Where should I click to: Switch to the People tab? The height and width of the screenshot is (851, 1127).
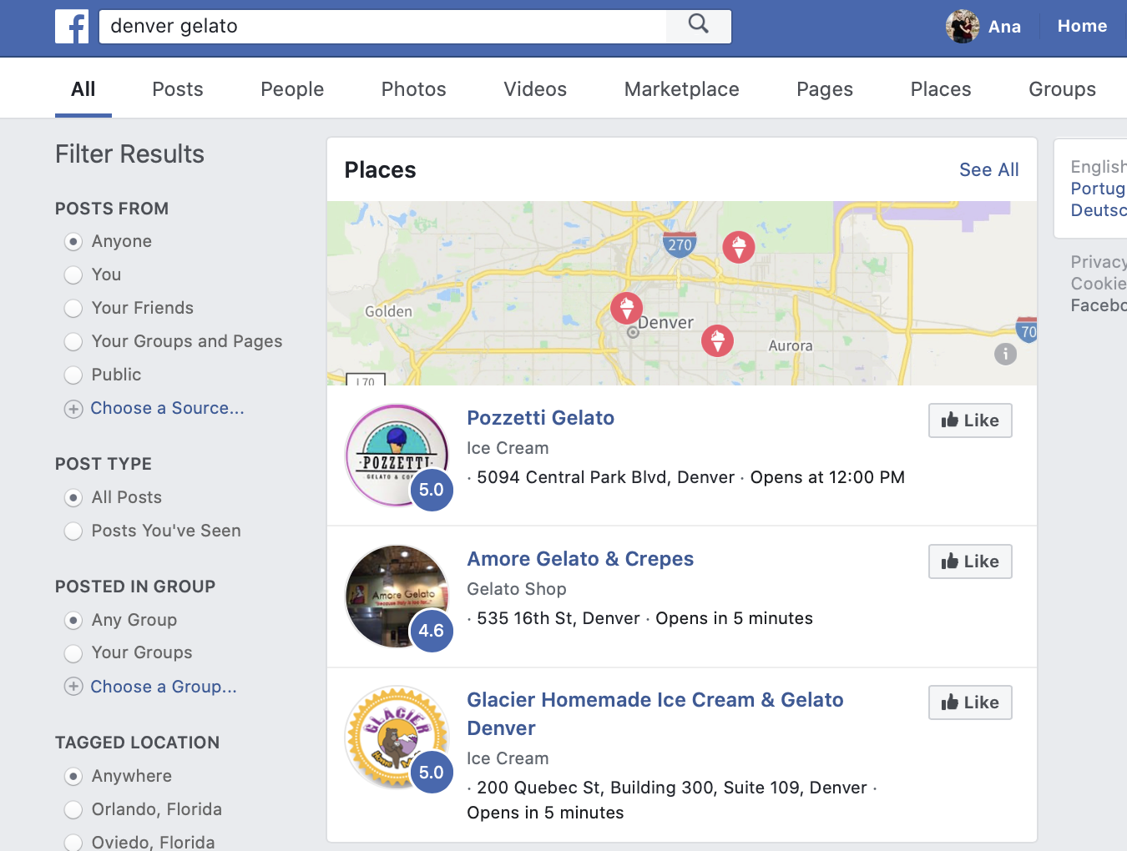(292, 89)
